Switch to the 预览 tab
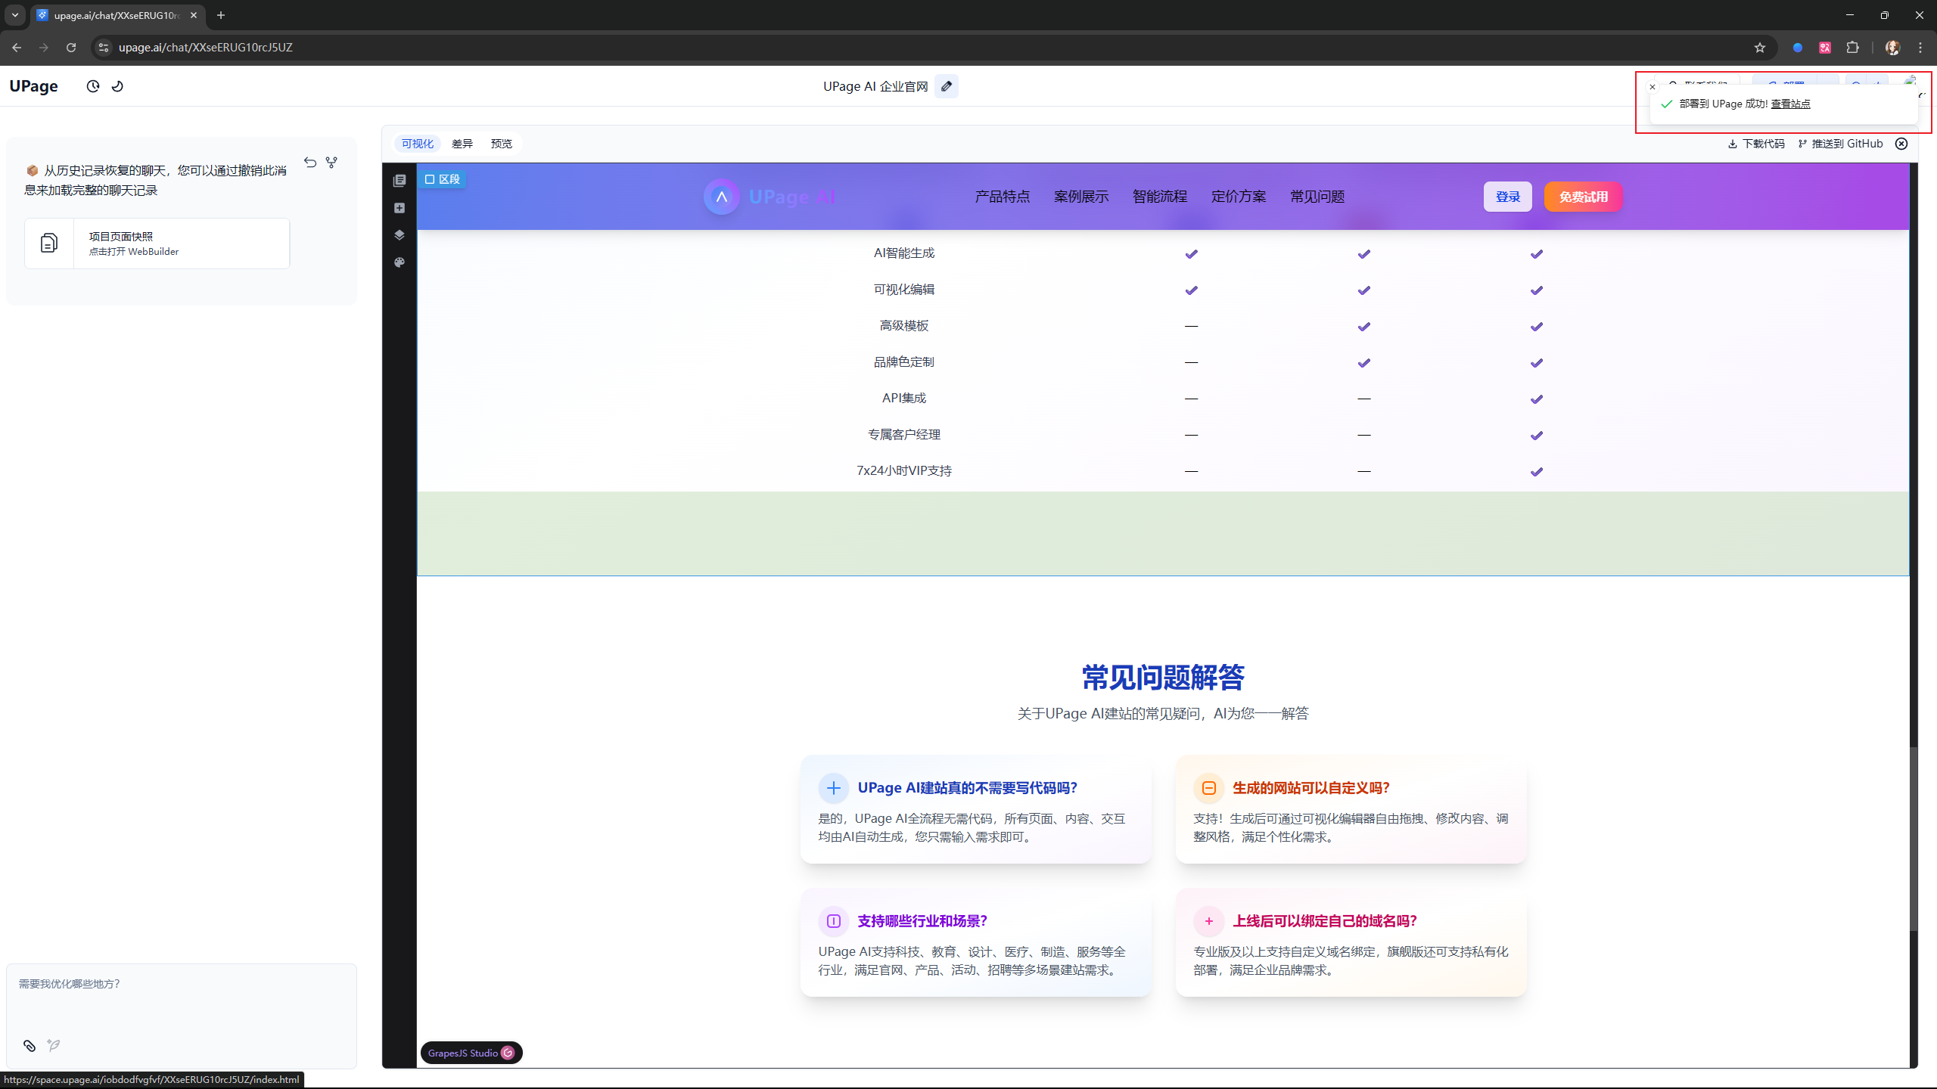 pyautogui.click(x=501, y=144)
